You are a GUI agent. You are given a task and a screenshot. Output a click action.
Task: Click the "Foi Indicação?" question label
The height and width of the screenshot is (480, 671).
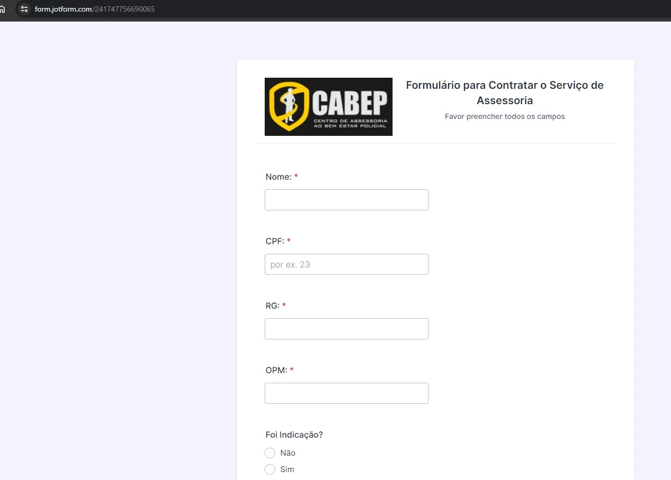(294, 434)
